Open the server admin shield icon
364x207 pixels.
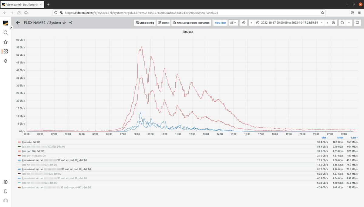point(5,192)
